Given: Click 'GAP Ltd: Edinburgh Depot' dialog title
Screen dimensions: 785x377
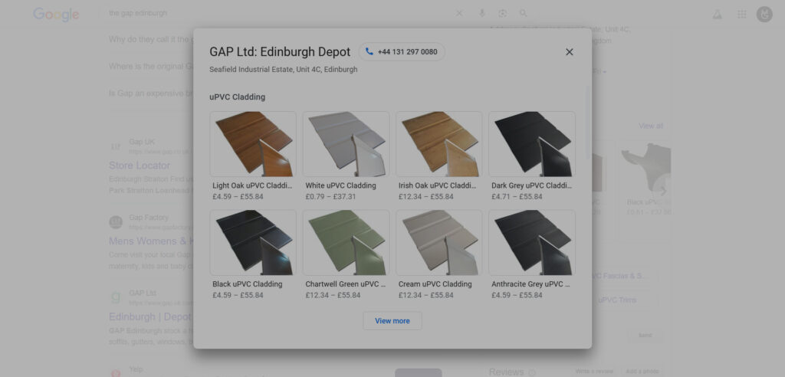Looking at the screenshot, I should [x=280, y=52].
